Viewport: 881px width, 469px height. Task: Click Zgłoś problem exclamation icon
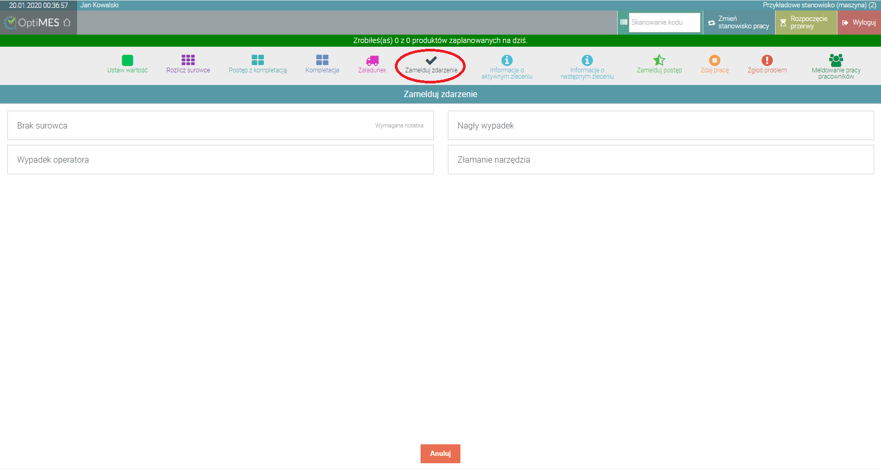(767, 60)
